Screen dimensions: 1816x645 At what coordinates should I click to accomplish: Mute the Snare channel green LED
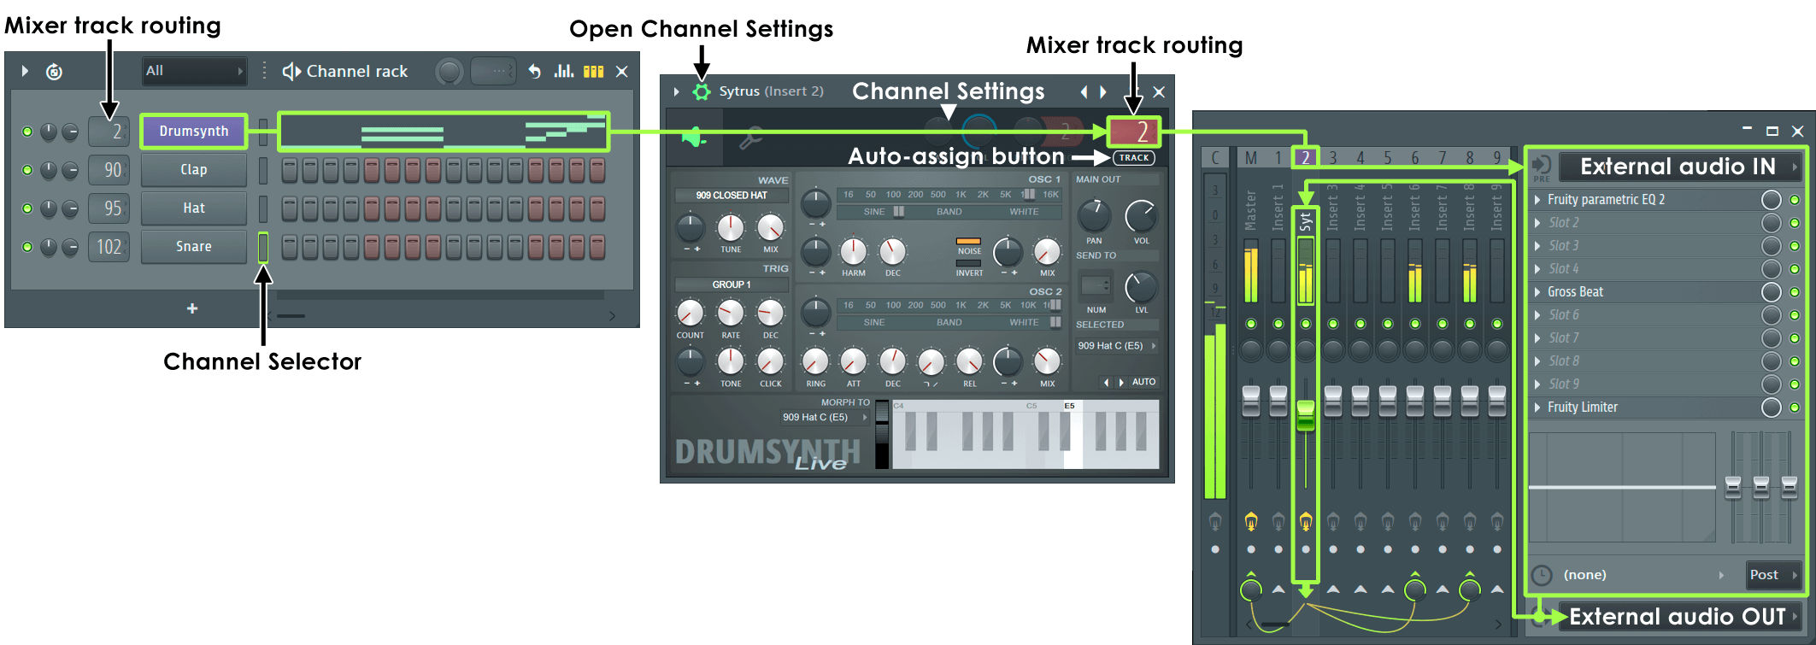27,247
